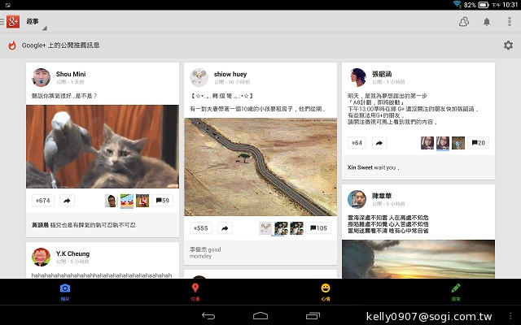Open 張韶涵's profile avatar
The height and width of the screenshot is (325, 521).
click(357, 78)
